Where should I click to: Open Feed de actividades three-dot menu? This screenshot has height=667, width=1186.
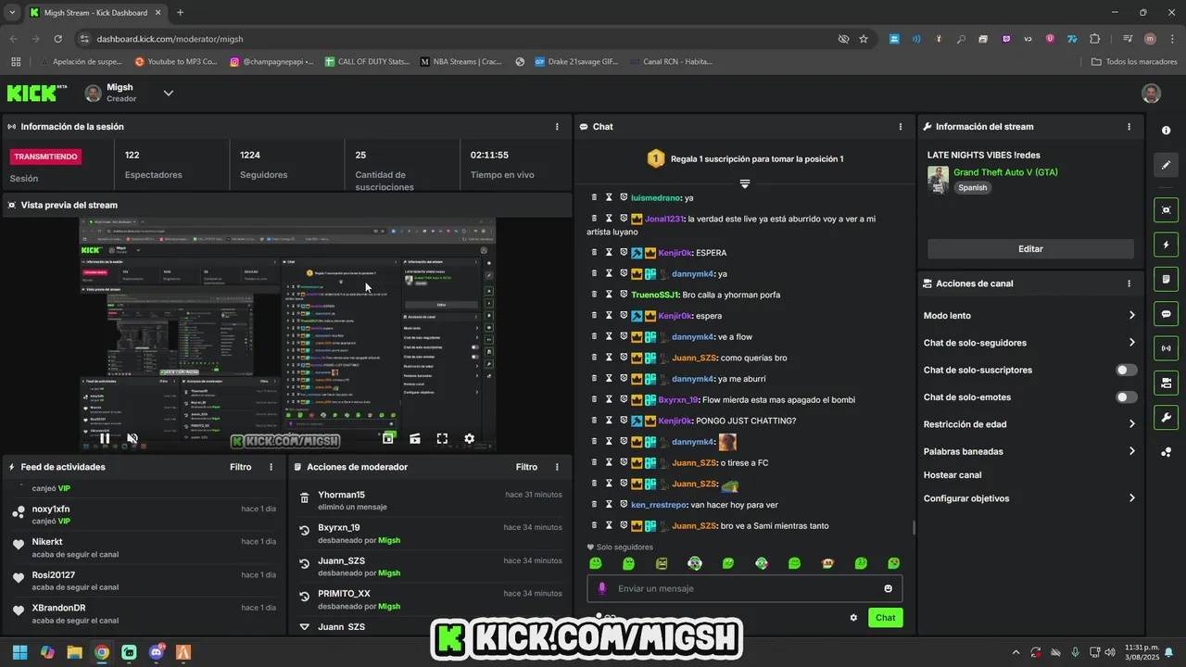point(271,467)
